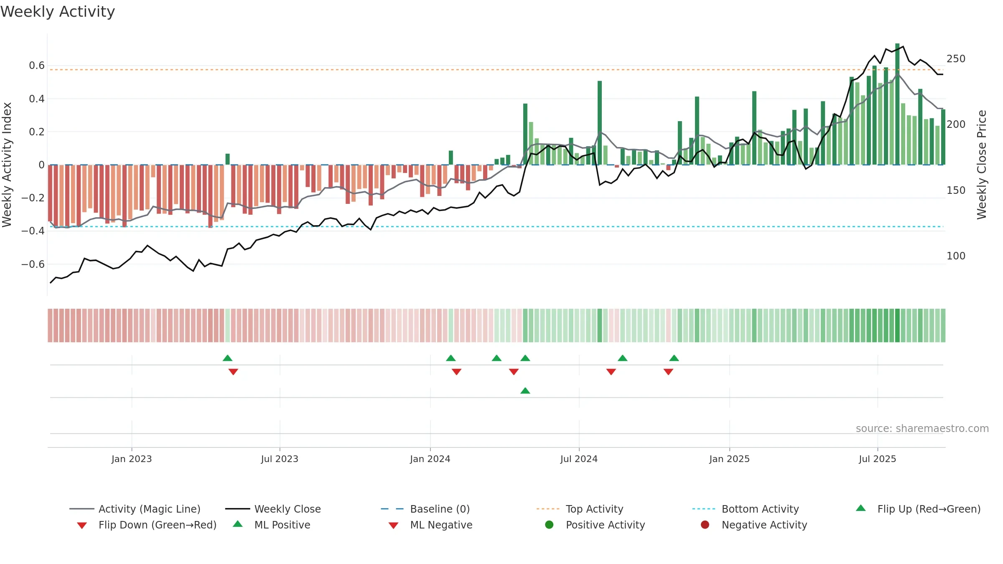Toggle Activity (Magic Line) legend entry

(x=135, y=509)
